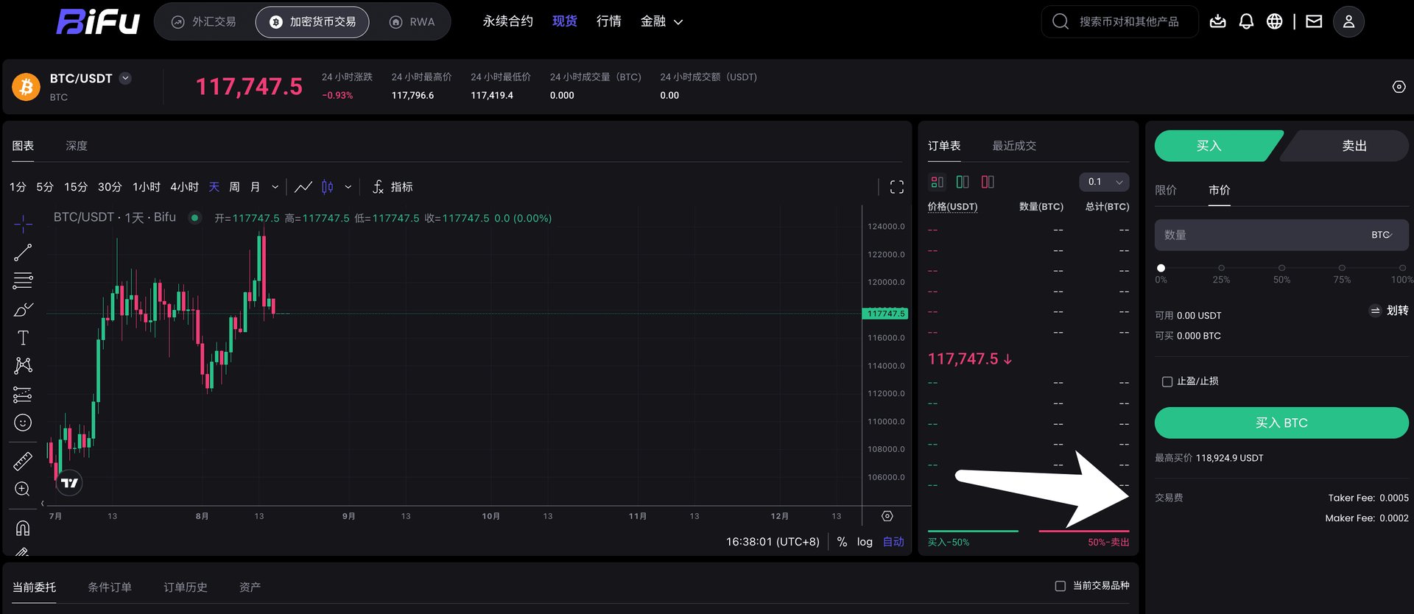
Task: Open the mail inbox icon
Action: 1314,21
